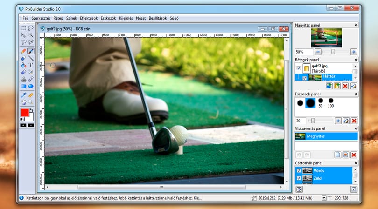The height and width of the screenshot is (209, 378).
Task: Select the rectangular marquee selection tool
Action: [23, 28]
